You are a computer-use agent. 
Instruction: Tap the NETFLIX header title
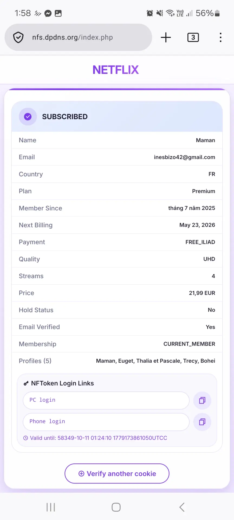pyautogui.click(x=116, y=70)
